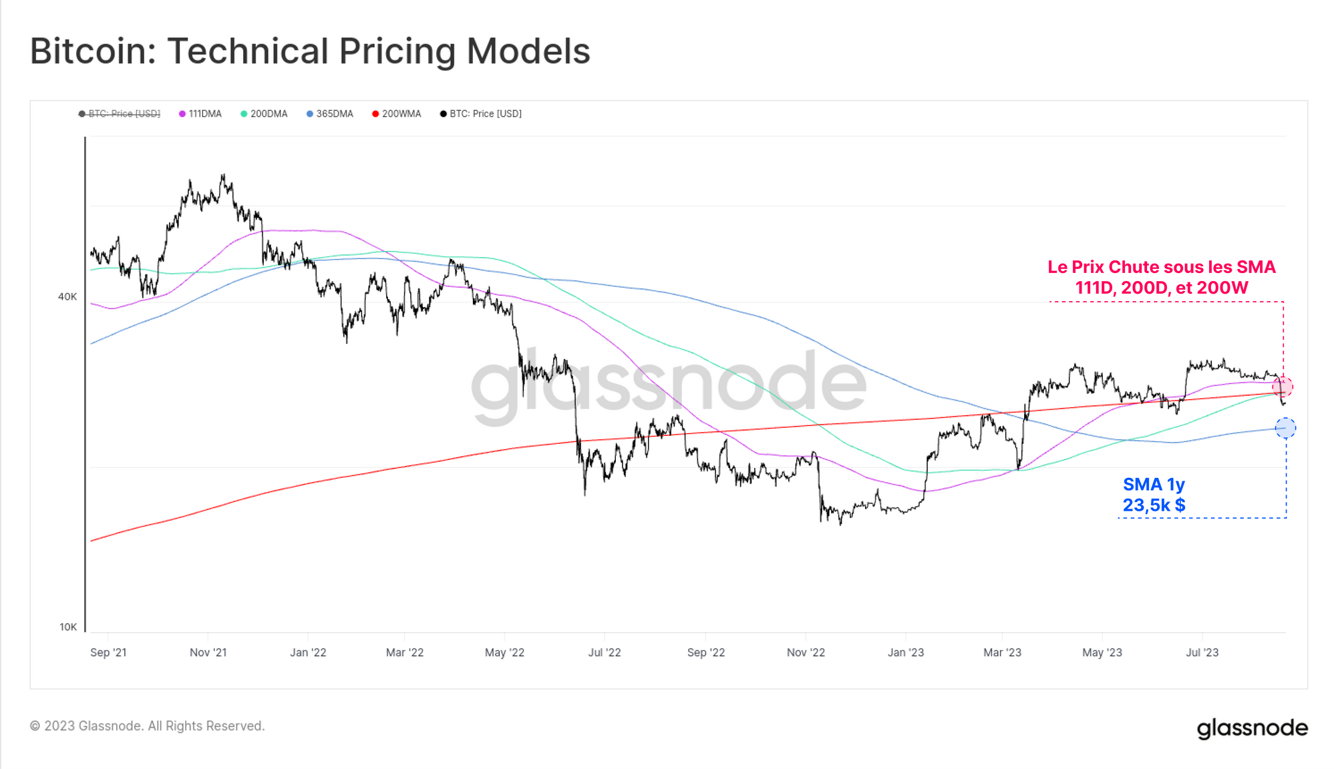The height and width of the screenshot is (769, 1336).
Task: Hide the 200WMA red series
Action: click(x=397, y=113)
